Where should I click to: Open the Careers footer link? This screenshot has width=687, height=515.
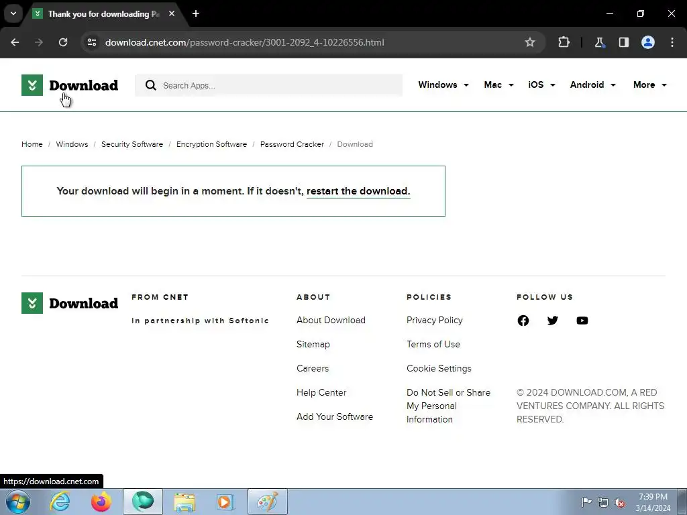click(313, 368)
